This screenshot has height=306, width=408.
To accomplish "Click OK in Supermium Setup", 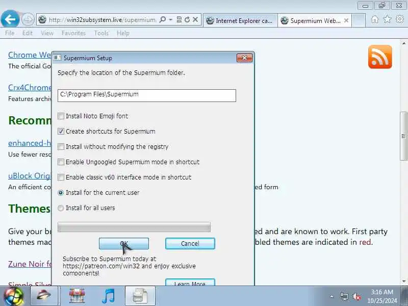I will [124, 244].
